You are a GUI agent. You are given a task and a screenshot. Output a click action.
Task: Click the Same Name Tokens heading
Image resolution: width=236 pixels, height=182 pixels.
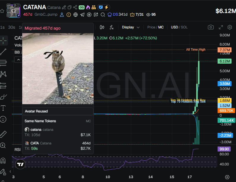click(x=40, y=121)
